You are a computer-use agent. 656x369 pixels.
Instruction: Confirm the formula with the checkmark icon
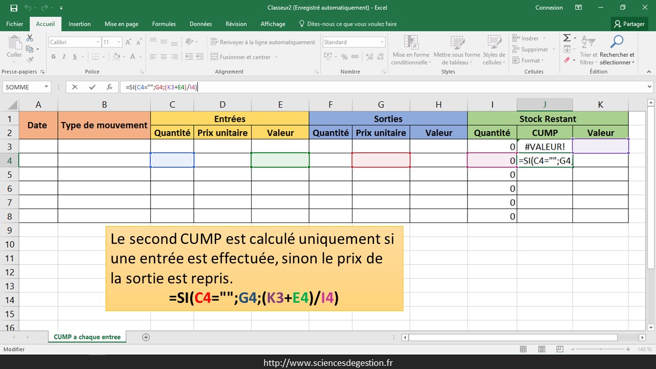(x=92, y=87)
